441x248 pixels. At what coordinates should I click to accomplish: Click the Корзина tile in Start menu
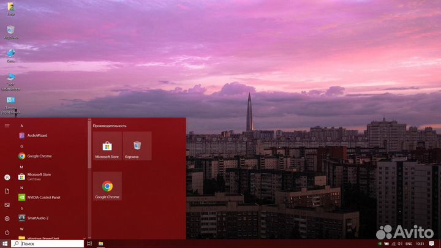point(137,146)
